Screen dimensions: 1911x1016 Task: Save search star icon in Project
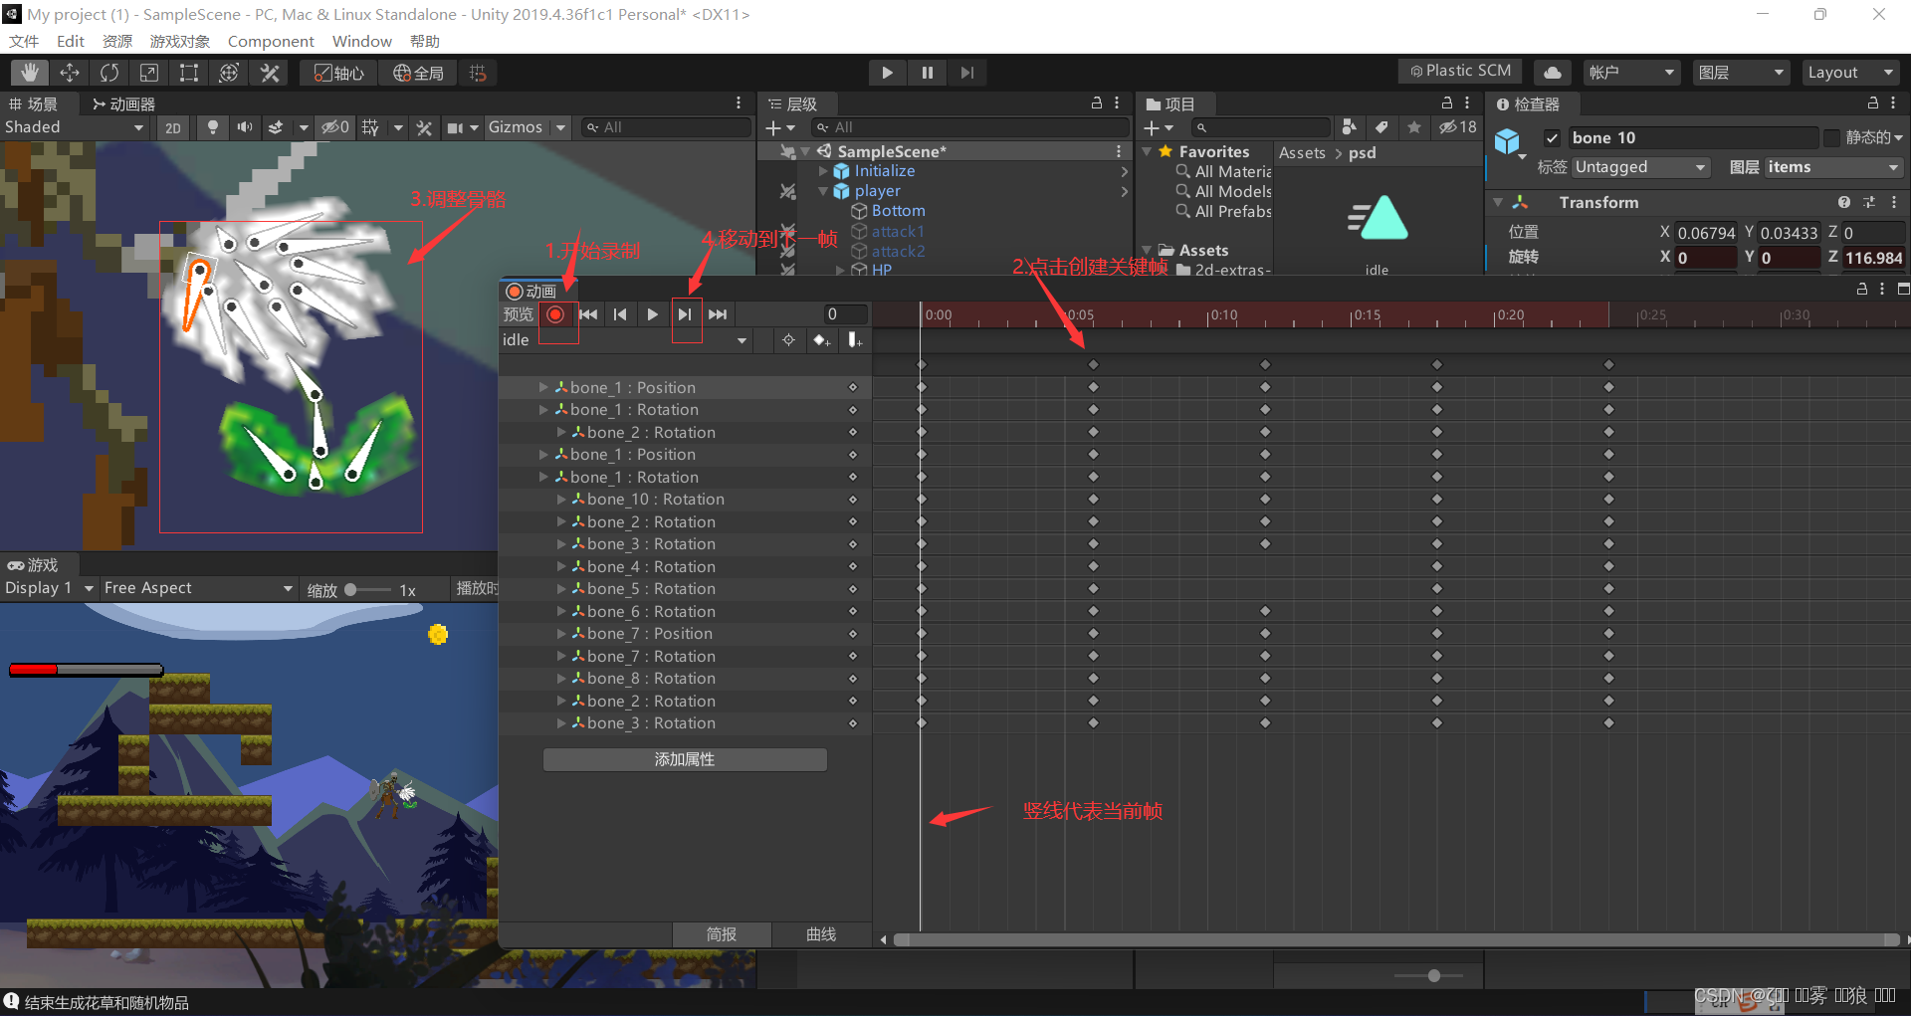click(1414, 127)
